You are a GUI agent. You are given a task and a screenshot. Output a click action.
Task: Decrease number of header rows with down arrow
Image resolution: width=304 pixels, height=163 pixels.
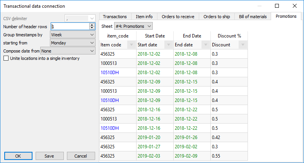click(x=92, y=28)
